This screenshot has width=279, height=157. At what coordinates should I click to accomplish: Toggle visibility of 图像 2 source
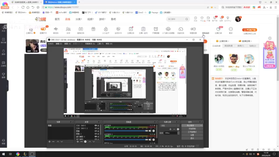pyautogui.click(x=96, y=134)
